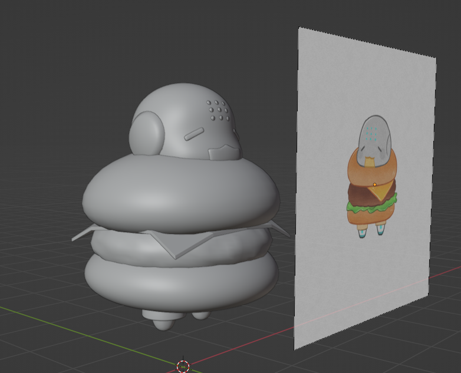Click the 3D cursor at the world origin
Image resolution: width=461 pixels, height=373 pixels.
tap(183, 367)
